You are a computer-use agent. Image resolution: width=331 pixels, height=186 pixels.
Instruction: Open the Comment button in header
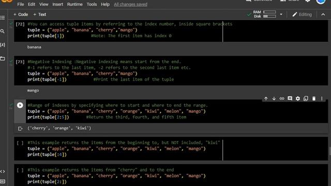click(259, 1)
